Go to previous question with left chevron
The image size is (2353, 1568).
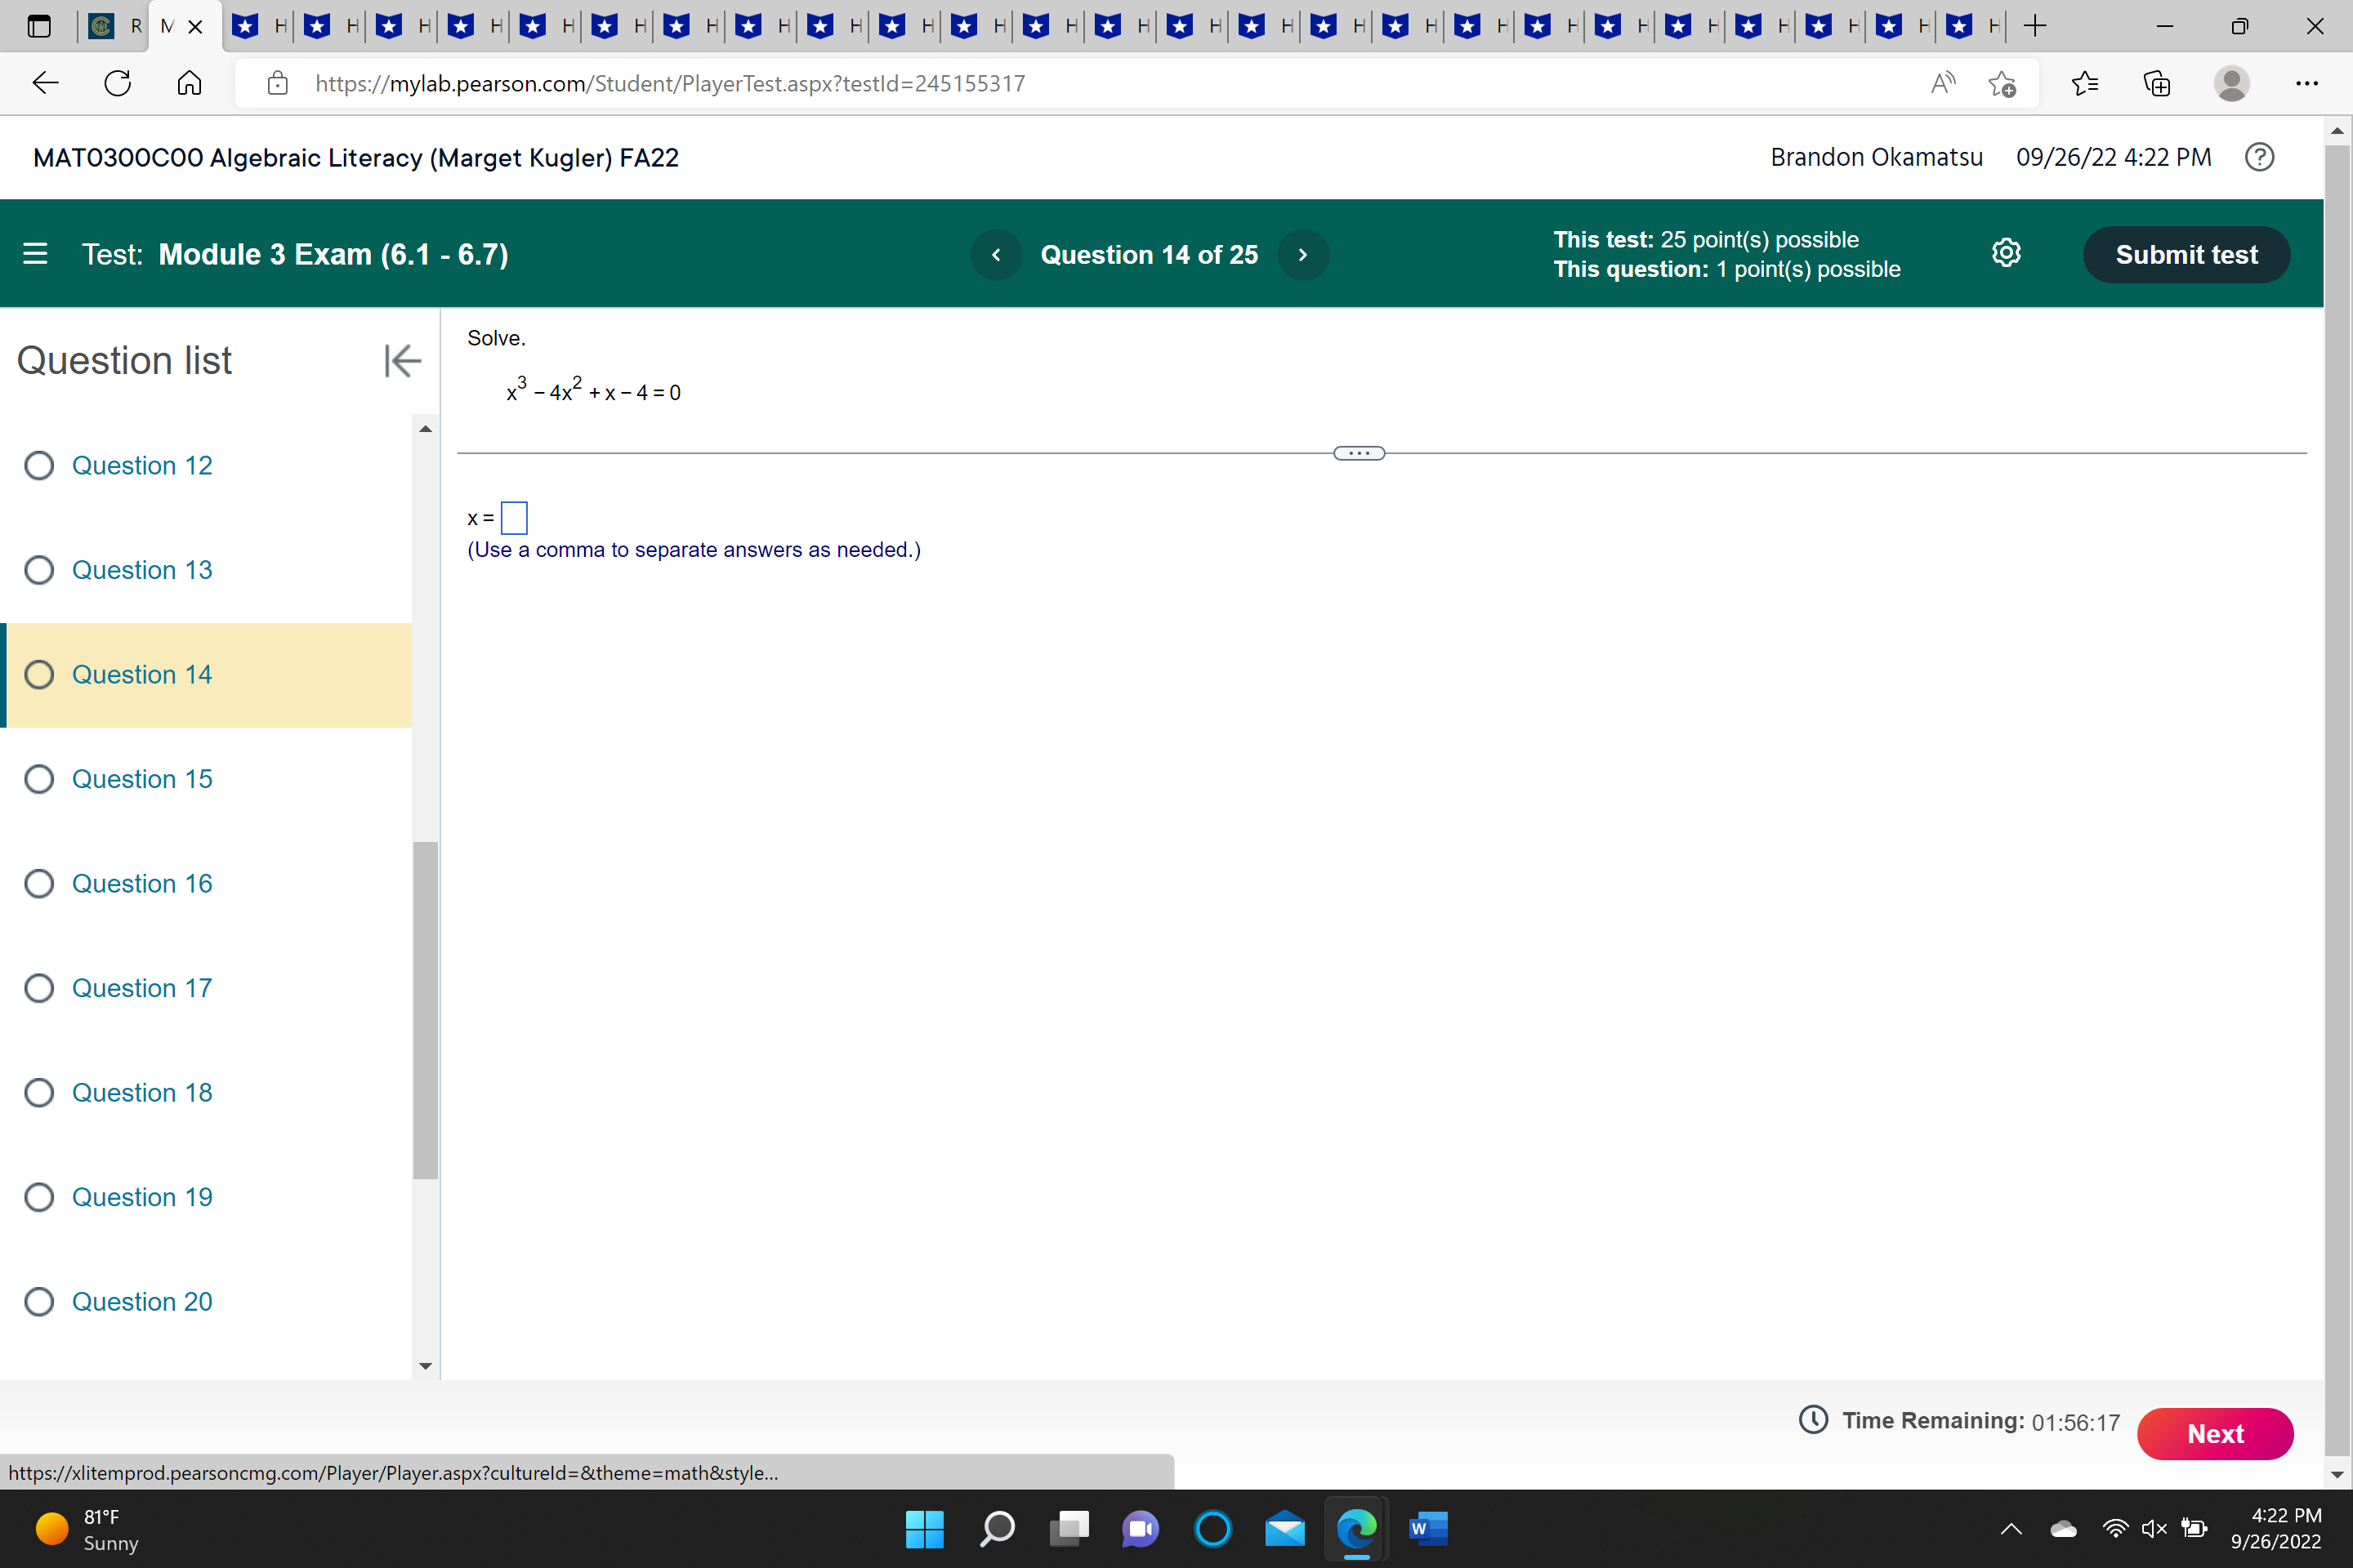pyautogui.click(x=995, y=255)
